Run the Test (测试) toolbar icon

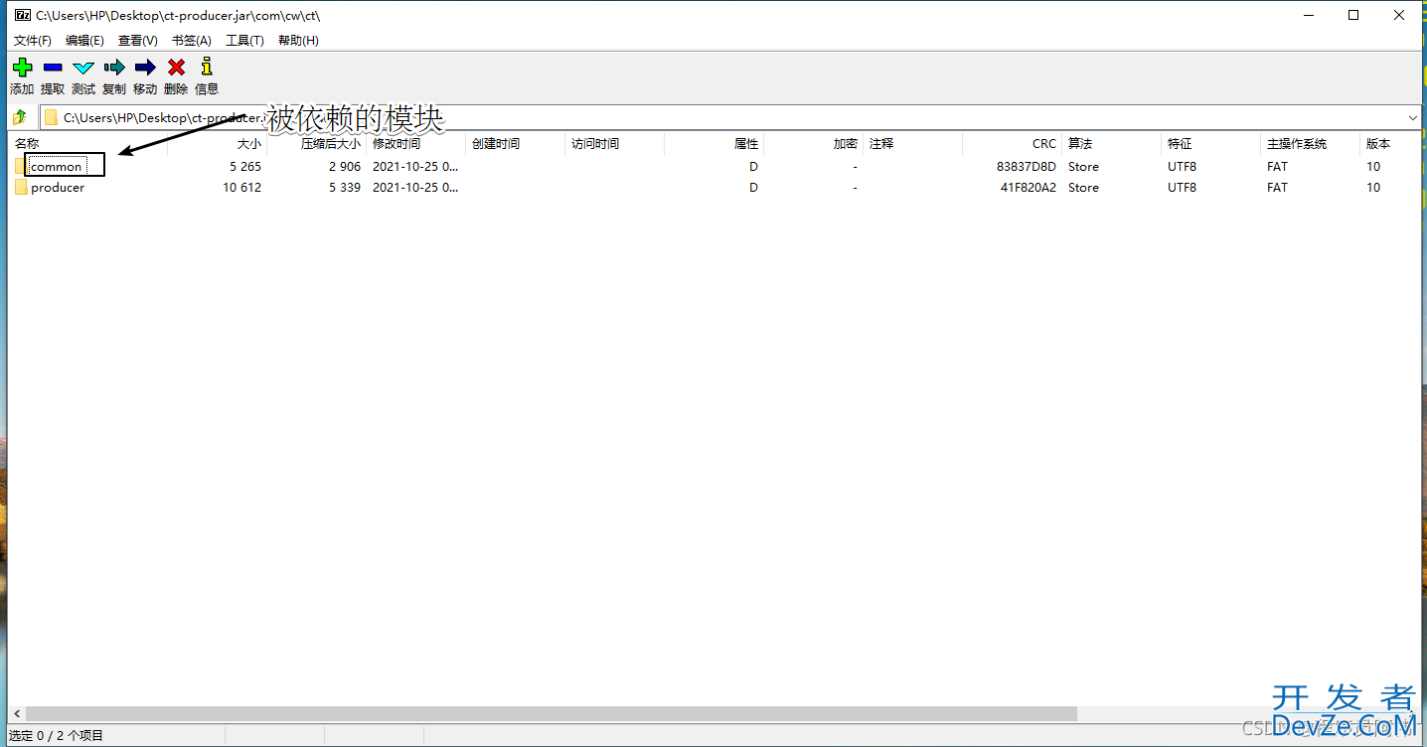click(83, 68)
